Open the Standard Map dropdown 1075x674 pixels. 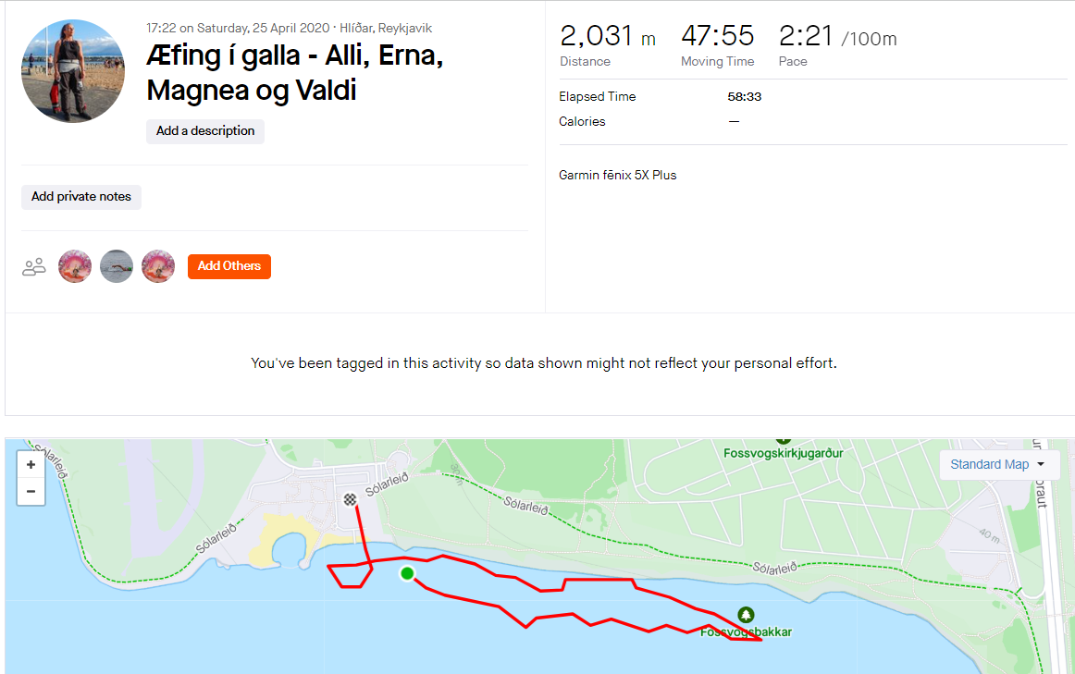998,464
